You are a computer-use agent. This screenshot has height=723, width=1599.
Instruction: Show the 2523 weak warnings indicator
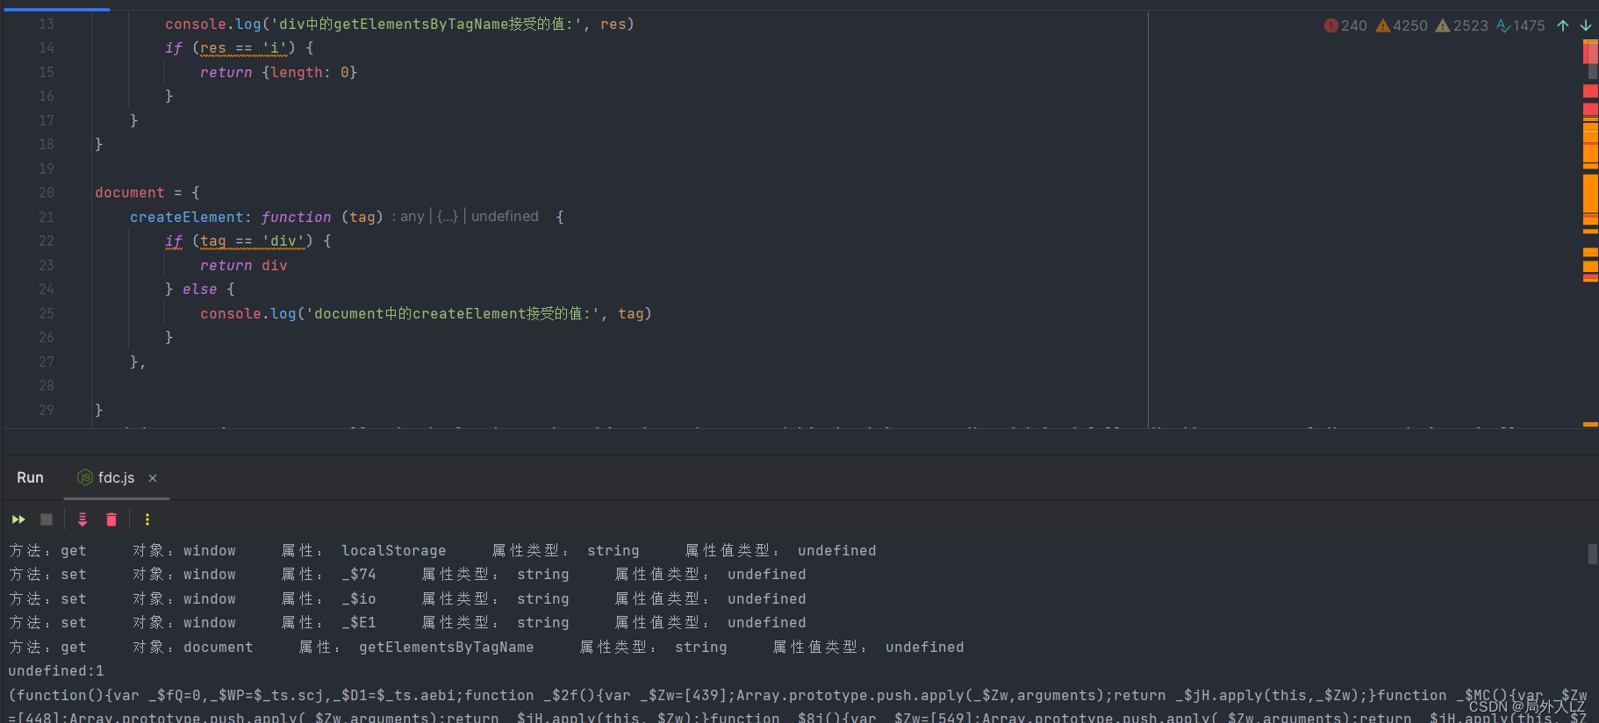[x=1462, y=25]
